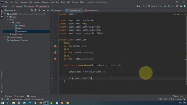Click FXML gutter icon beside tfName
The width and height of the screenshot is (187, 105).
point(55,52)
